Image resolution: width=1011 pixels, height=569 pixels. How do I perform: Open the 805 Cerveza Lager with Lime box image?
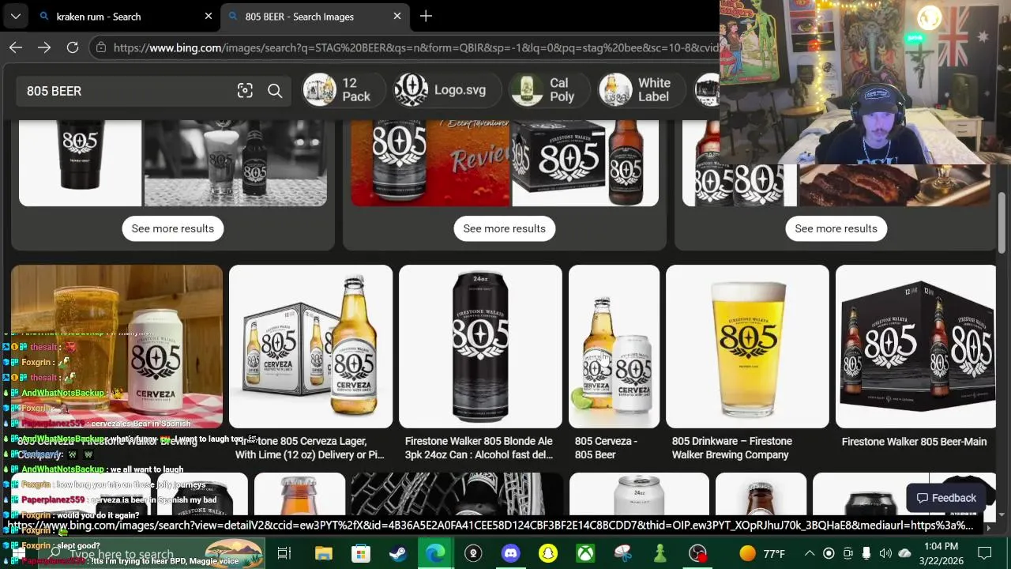click(x=310, y=346)
